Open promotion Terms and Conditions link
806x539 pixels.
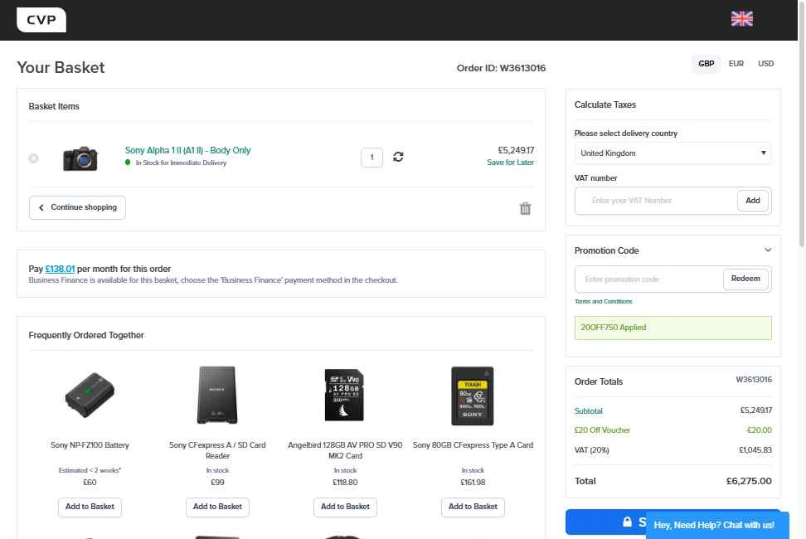[x=603, y=302]
